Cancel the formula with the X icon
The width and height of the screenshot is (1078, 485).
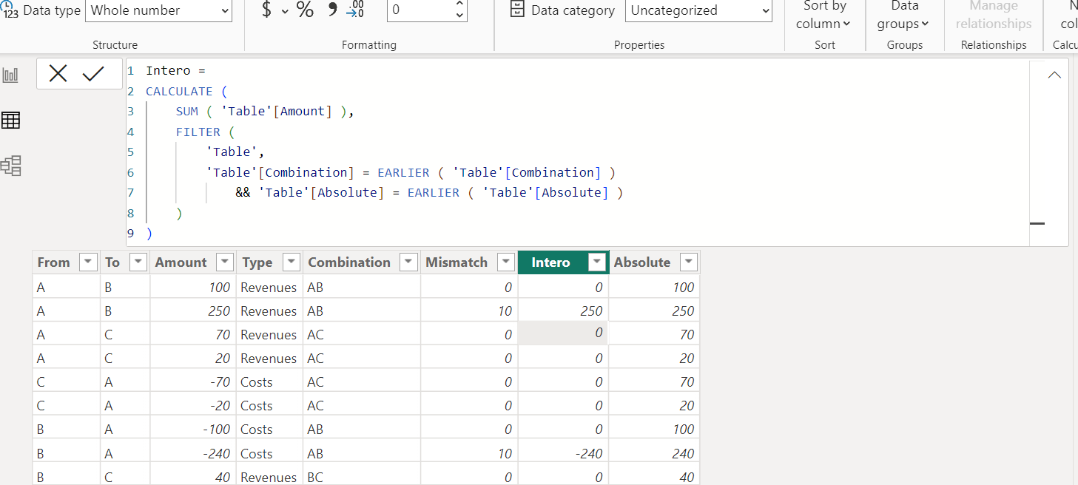point(58,74)
